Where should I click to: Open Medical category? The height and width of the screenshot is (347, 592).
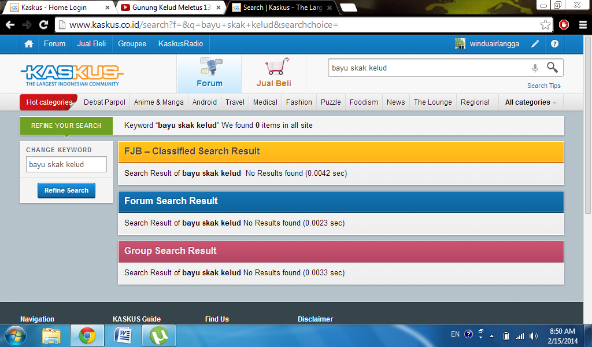coord(265,102)
